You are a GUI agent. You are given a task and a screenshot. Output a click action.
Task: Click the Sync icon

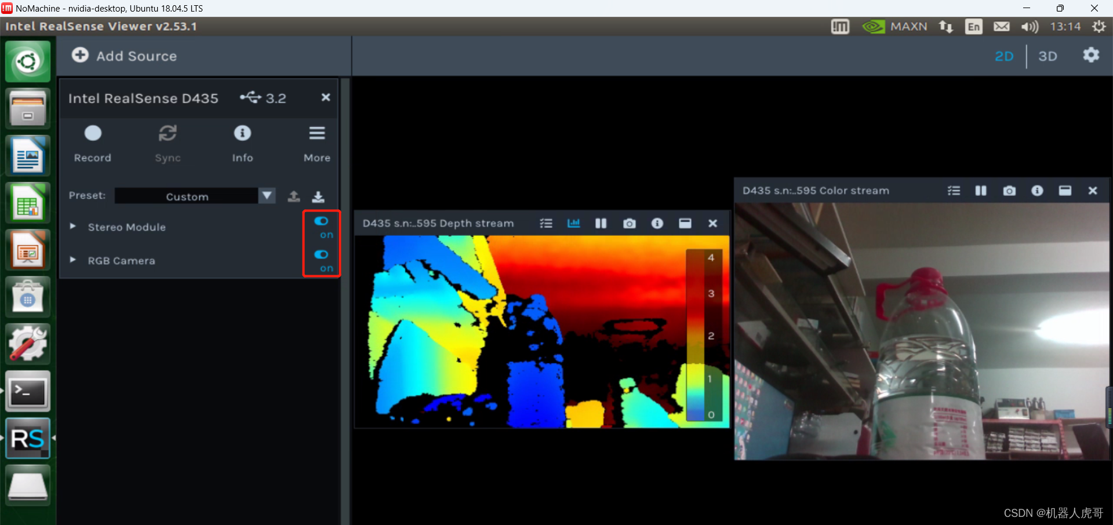[168, 133]
